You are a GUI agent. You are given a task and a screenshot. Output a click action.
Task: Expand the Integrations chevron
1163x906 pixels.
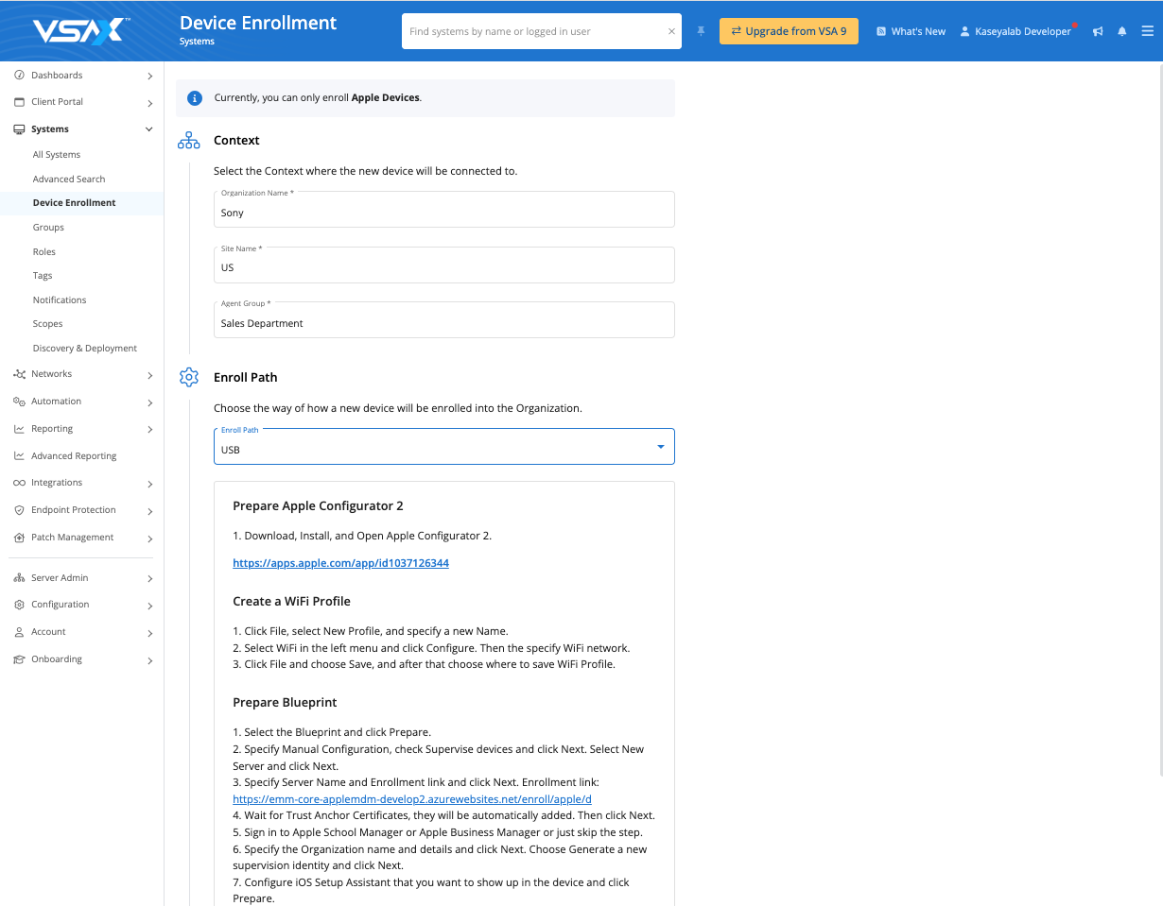[149, 484]
